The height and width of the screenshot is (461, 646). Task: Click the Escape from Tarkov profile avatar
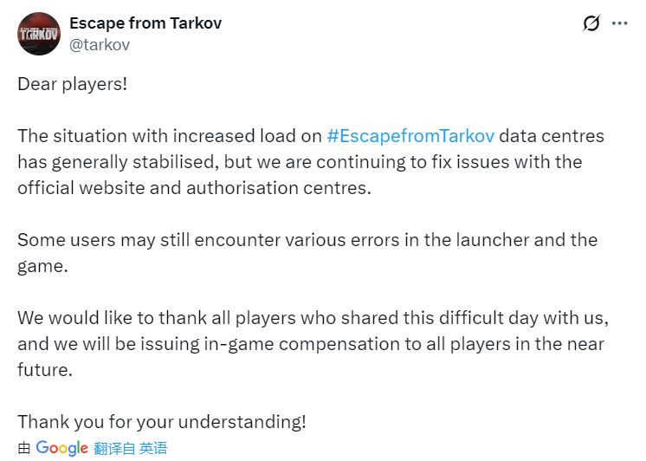tap(39, 34)
